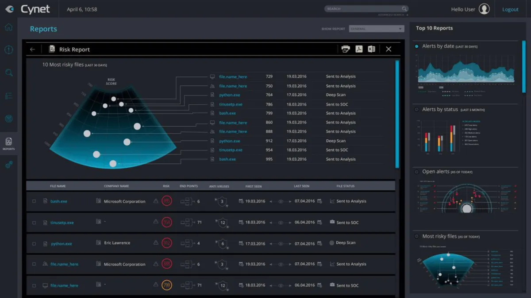531x298 pixels.
Task: Check the bash.exe row checkbox
Action: (x=34, y=201)
